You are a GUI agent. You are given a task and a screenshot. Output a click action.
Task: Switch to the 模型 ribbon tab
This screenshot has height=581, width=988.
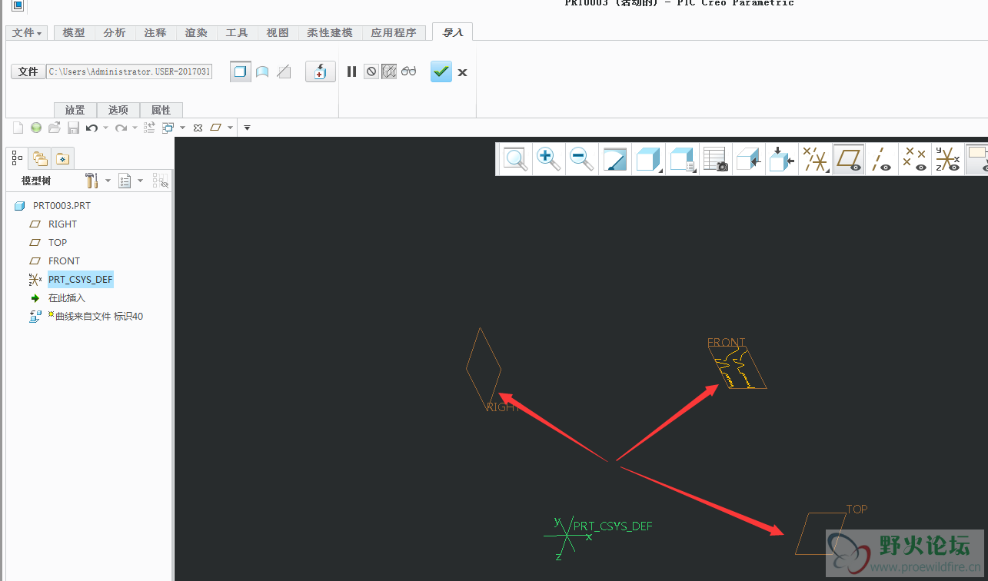pos(74,33)
